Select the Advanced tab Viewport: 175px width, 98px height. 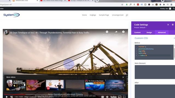click(x=162, y=32)
